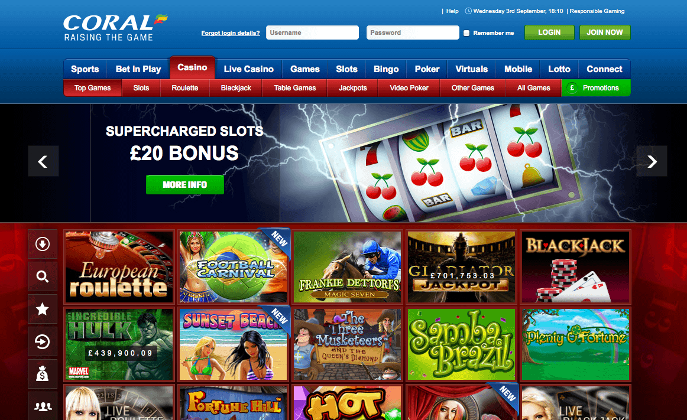Click the group of people icon
The image size is (687, 420).
click(x=43, y=406)
